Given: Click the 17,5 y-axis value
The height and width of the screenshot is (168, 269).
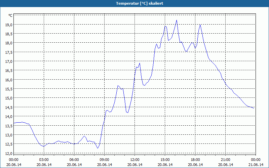Looking at the screenshot, I should click(9, 52).
